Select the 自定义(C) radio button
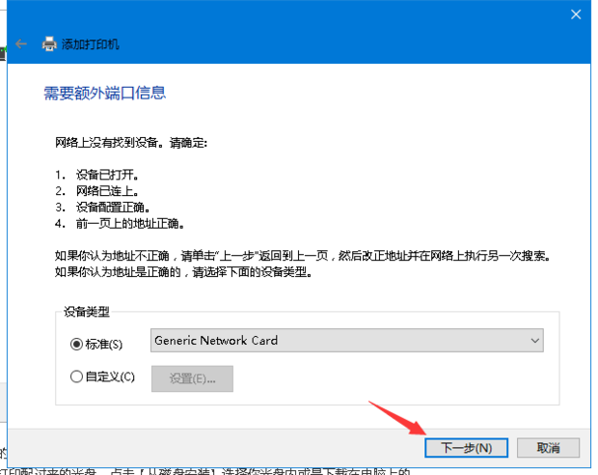The image size is (598, 475). click(77, 377)
